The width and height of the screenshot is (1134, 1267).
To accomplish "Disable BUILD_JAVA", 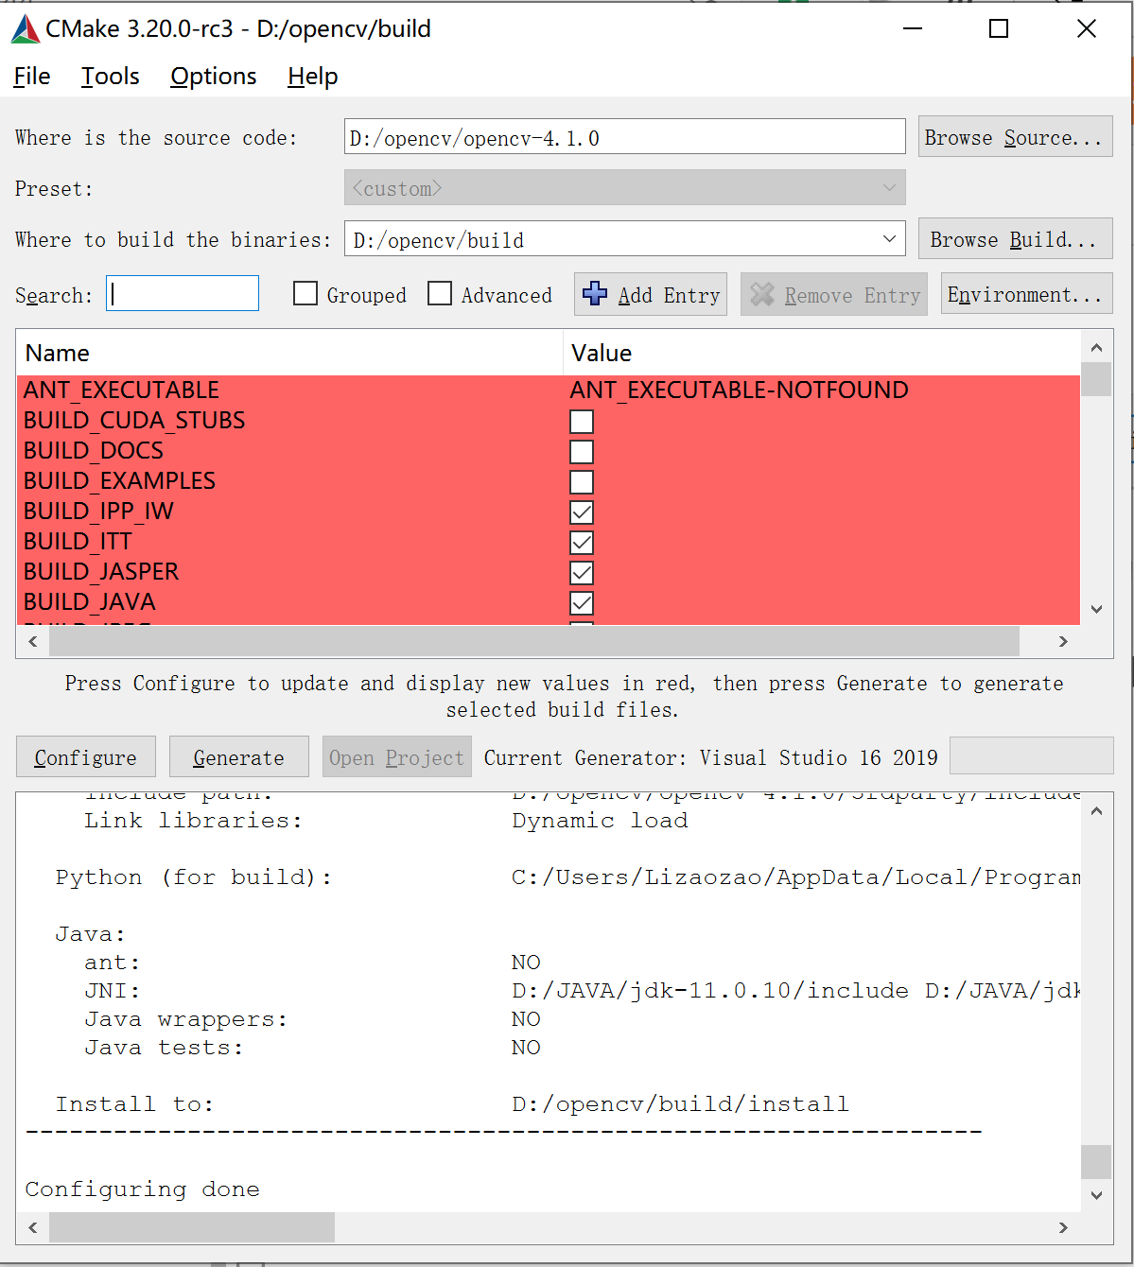I will pos(581,602).
